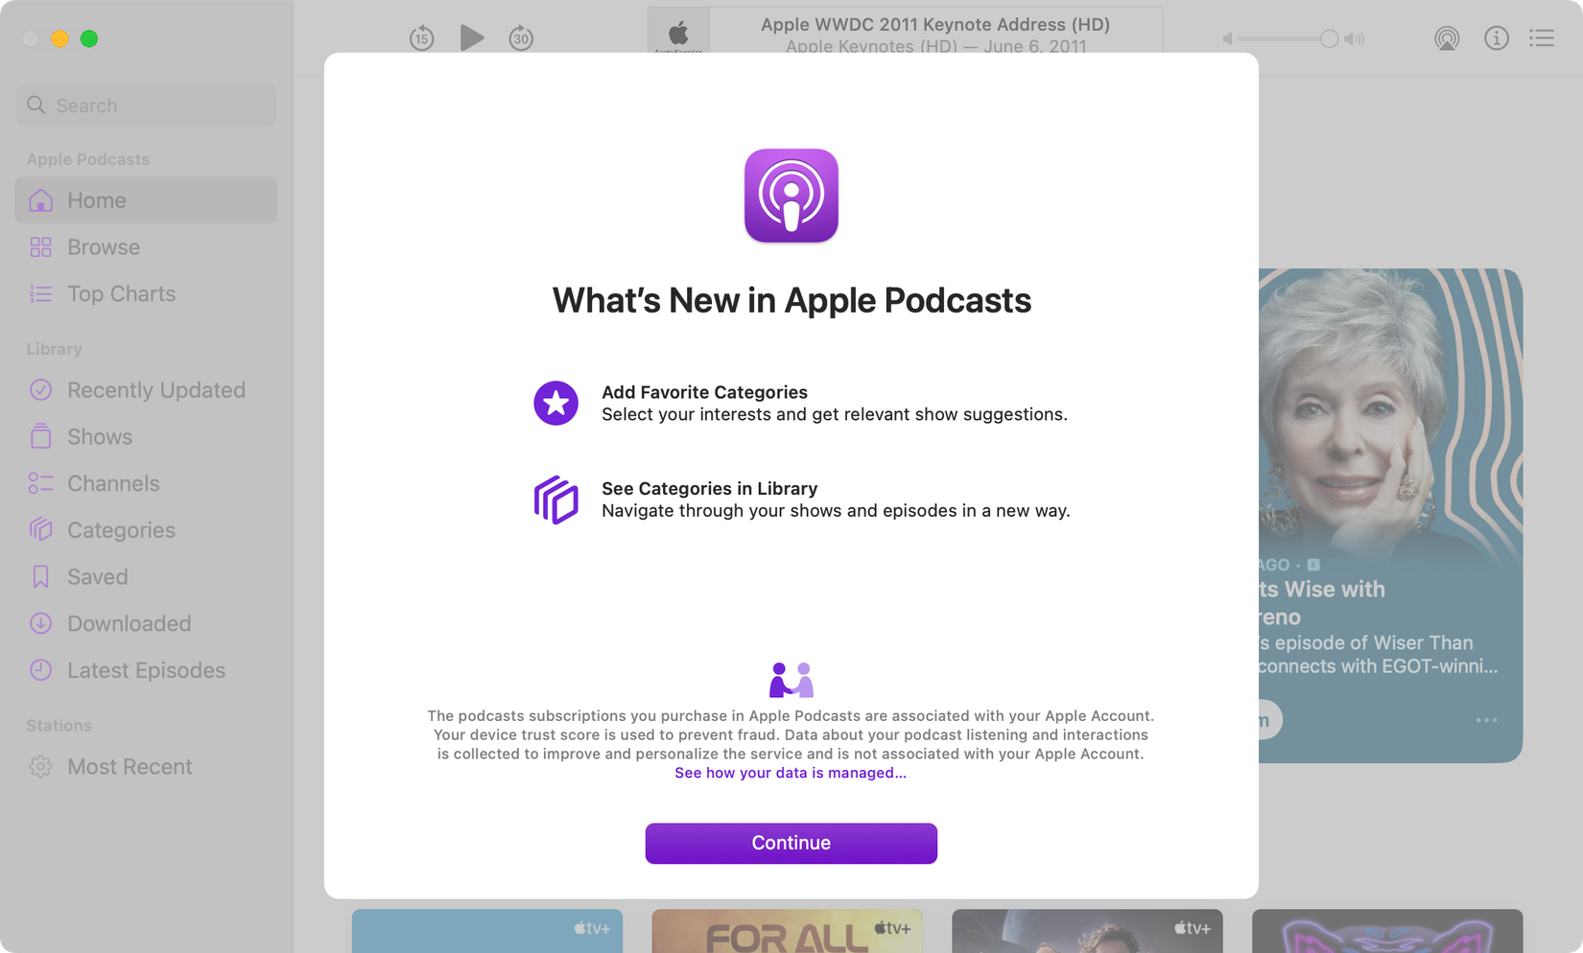Click the max volume speaker icon
The image size is (1583, 953).
point(1354,38)
